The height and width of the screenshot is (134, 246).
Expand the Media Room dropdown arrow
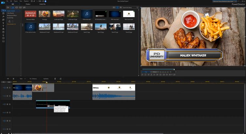point(6,11)
